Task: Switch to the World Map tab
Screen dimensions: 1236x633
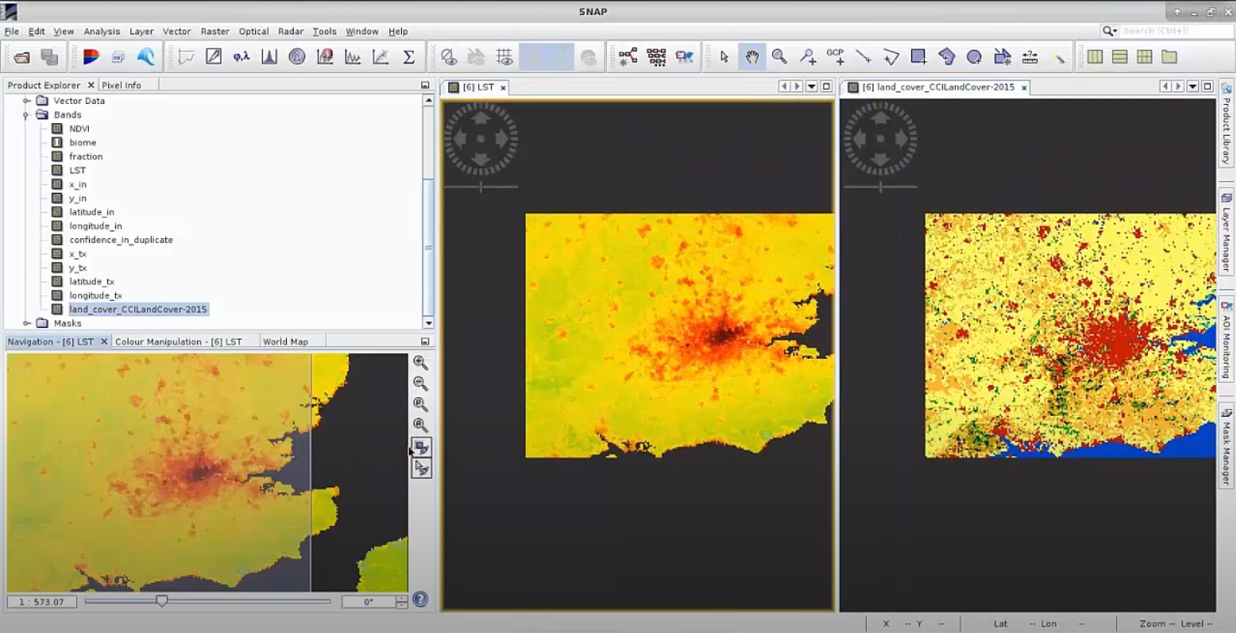Action: click(x=285, y=341)
